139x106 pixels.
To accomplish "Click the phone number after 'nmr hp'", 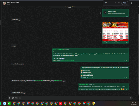I will pos(58,81).
